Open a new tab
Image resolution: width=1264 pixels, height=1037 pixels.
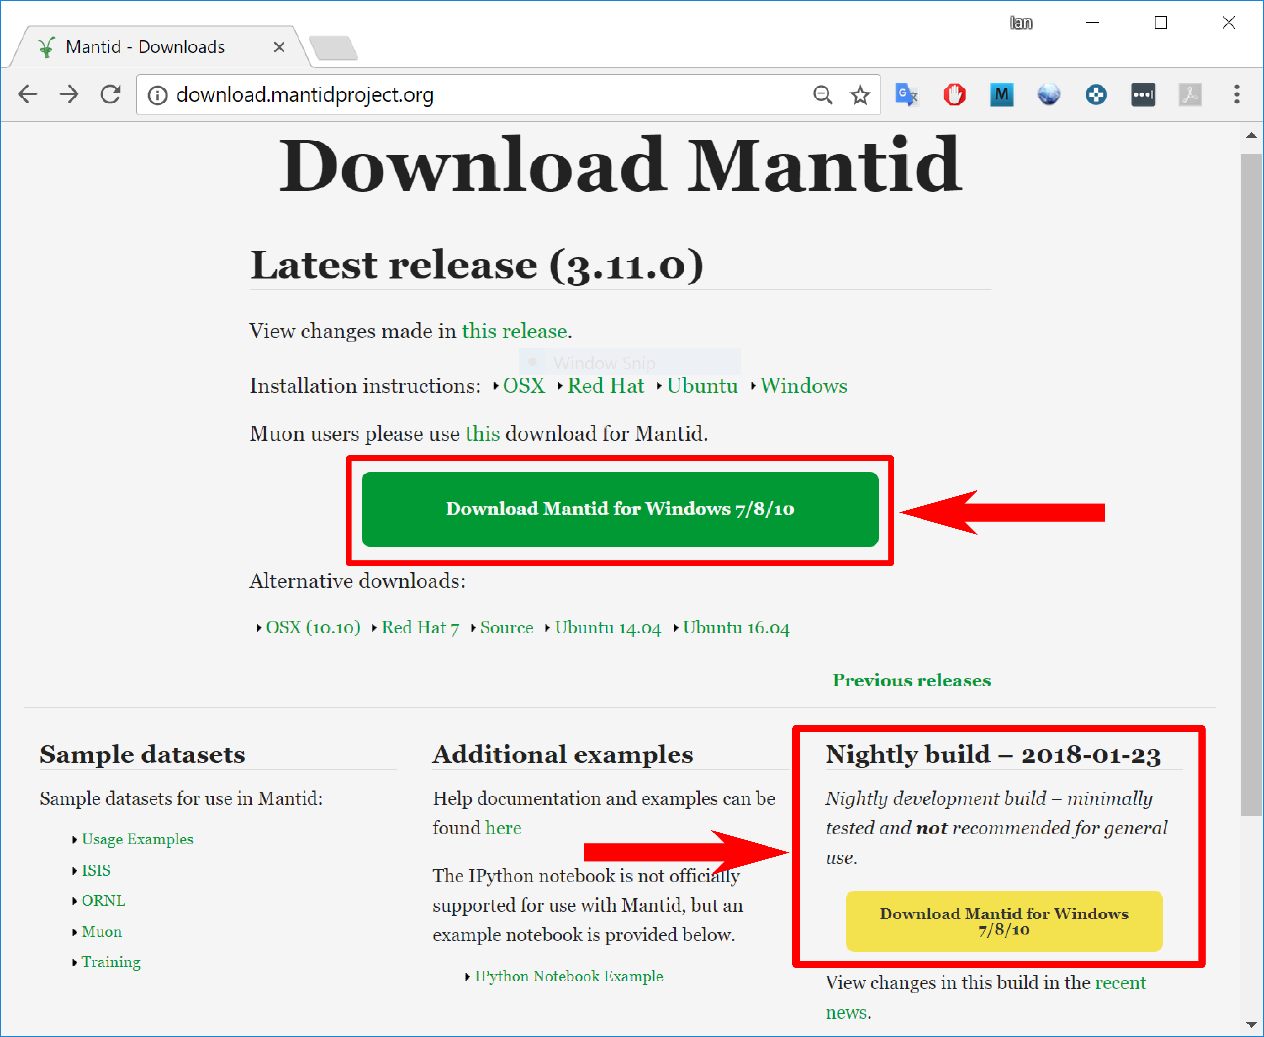click(333, 48)
